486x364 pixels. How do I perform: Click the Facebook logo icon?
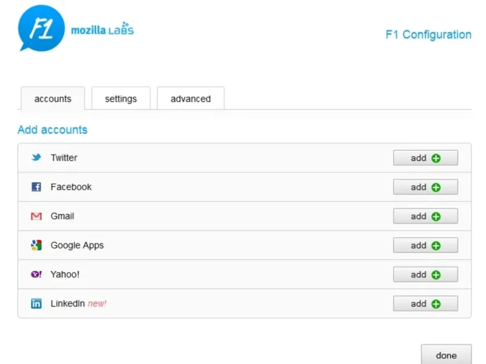coord(36,187)
